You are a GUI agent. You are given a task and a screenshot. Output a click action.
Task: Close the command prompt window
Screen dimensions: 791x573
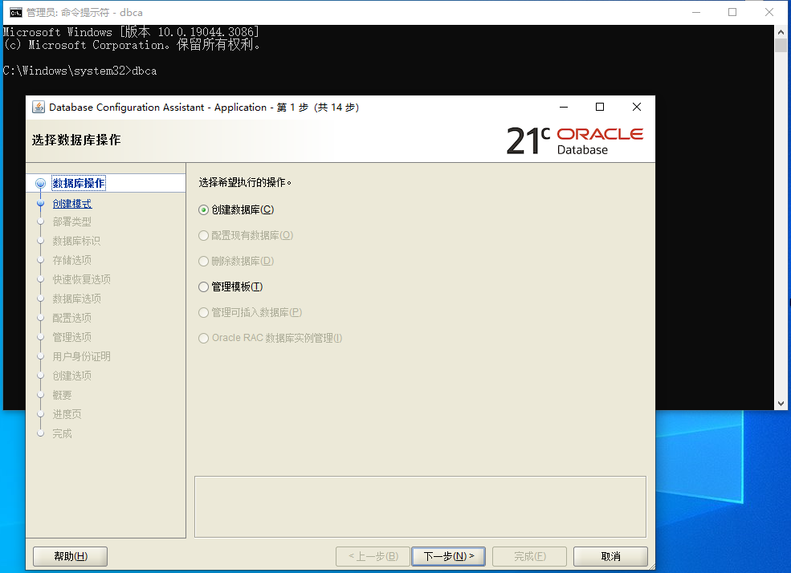coord(769,13)
